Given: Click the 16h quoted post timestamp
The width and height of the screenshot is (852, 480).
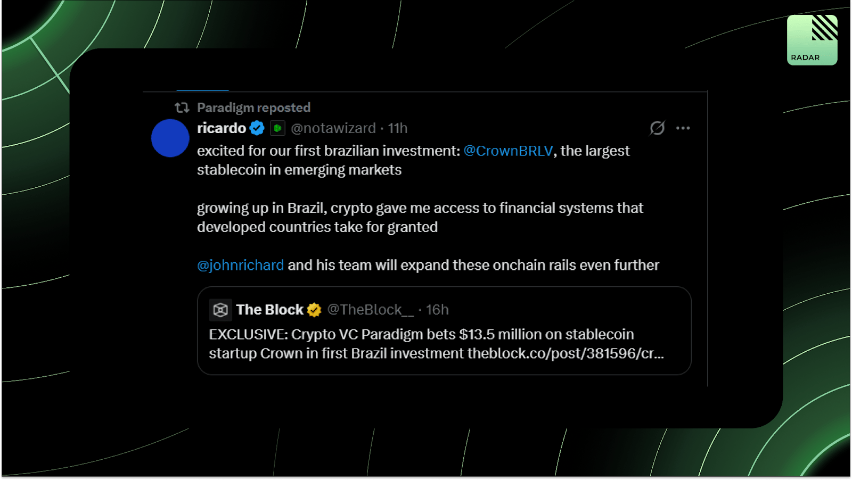Looking at the screenshot, I should [437, 310].
